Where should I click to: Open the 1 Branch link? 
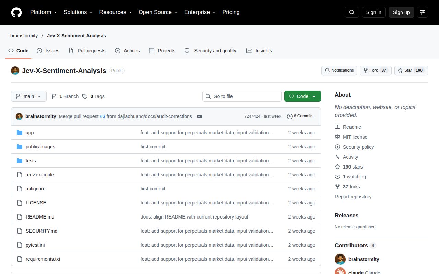[65, 96]
